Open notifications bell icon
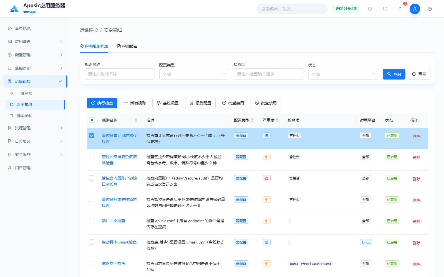 click(400, 9)
